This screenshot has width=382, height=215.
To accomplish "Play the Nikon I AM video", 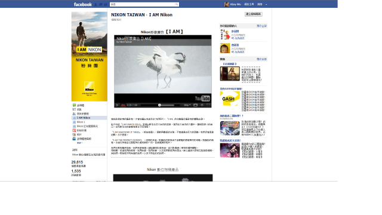I will tap(117, 105).
